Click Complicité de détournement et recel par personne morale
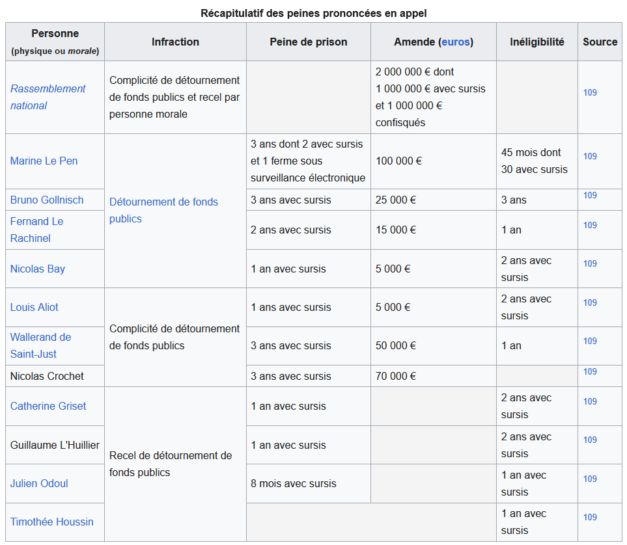 point(175,97)
